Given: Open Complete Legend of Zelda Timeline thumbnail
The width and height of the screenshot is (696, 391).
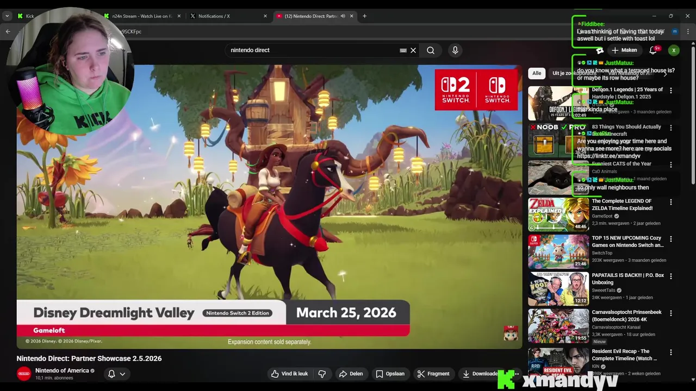Looking at the screenshot, I should 558,214.
